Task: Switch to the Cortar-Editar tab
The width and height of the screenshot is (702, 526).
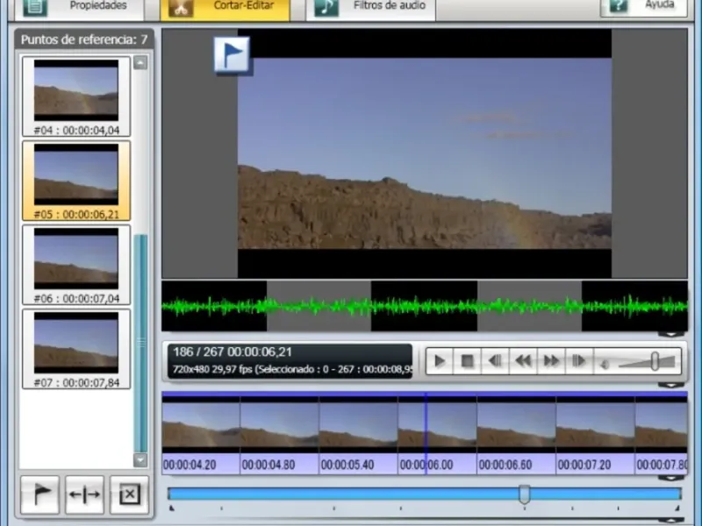Action: [x=226, y=9]
